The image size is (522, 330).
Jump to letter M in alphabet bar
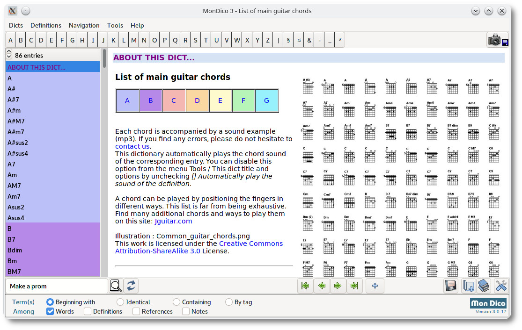134,40
